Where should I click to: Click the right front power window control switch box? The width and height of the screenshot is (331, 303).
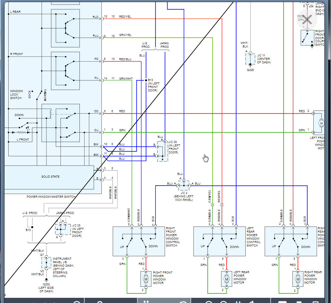tap(139, 241)
